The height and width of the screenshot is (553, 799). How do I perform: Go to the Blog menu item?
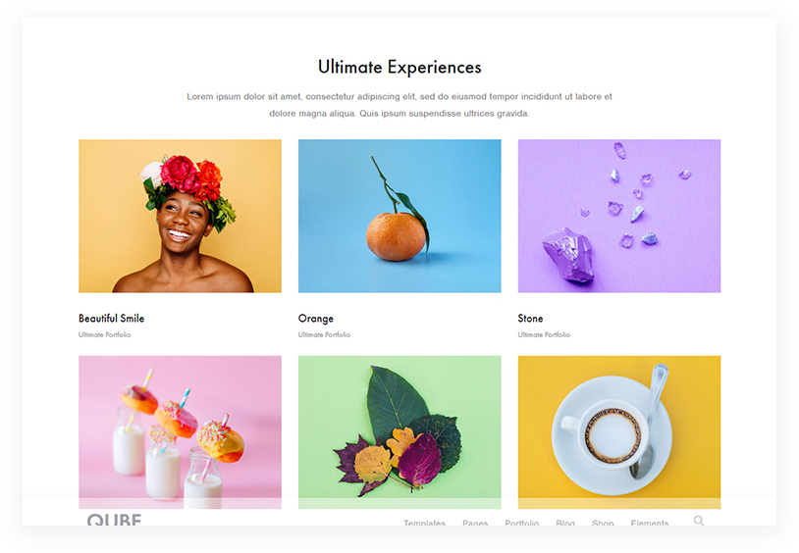(565, 523)
